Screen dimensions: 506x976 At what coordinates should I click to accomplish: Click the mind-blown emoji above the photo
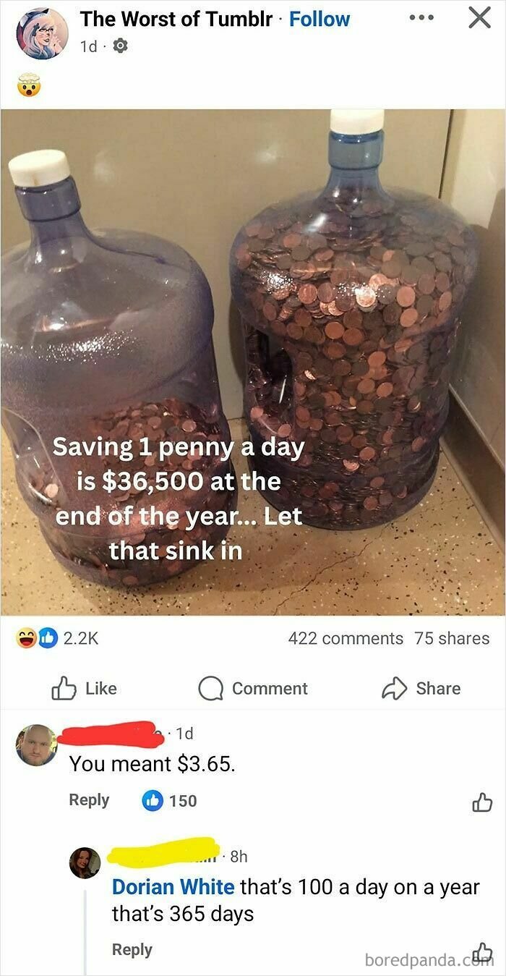[x=30, y=88]
